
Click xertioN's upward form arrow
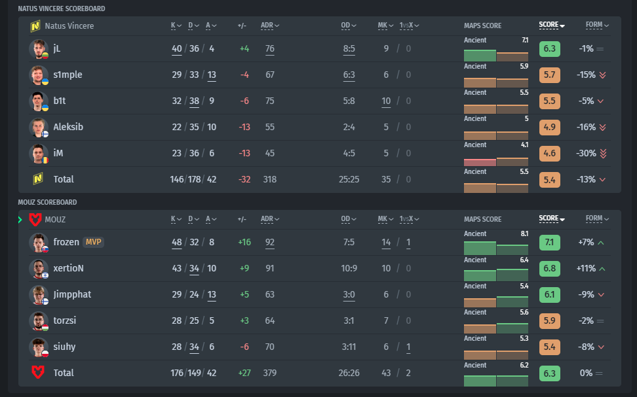tap(602, 269)
